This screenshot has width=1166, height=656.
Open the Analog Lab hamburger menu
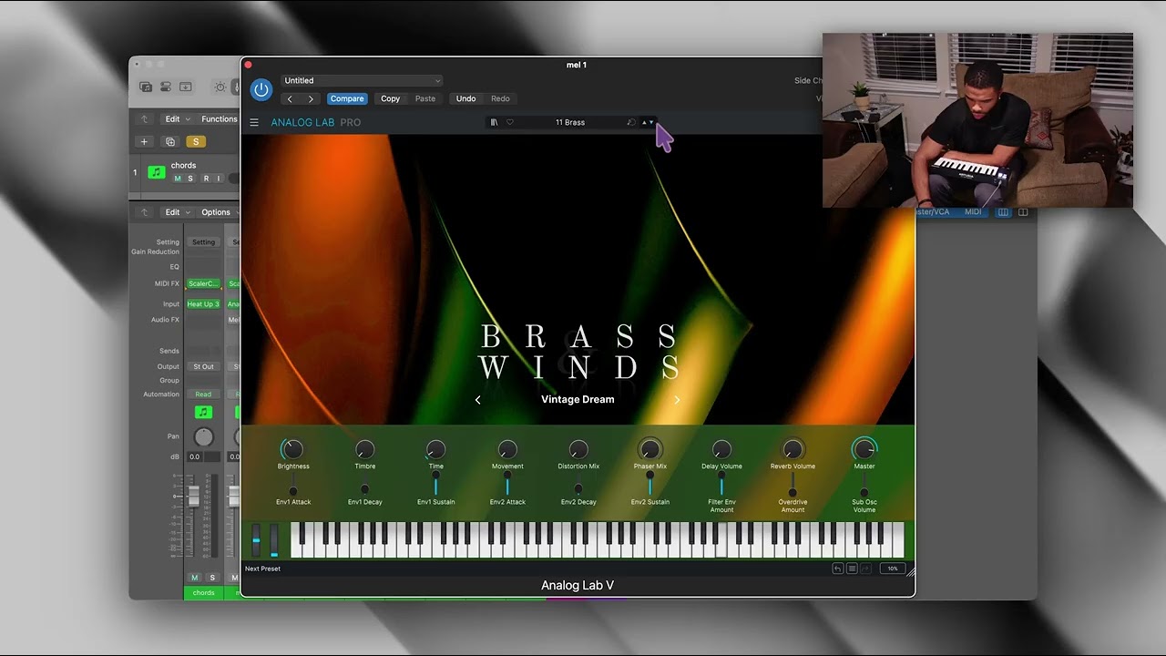[x=254, y=122]
